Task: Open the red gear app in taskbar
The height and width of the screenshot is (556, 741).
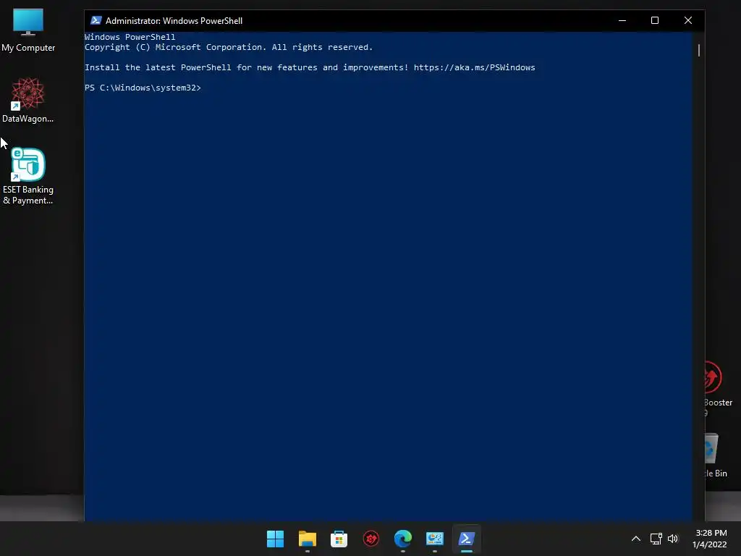Action: coord(371,539)
